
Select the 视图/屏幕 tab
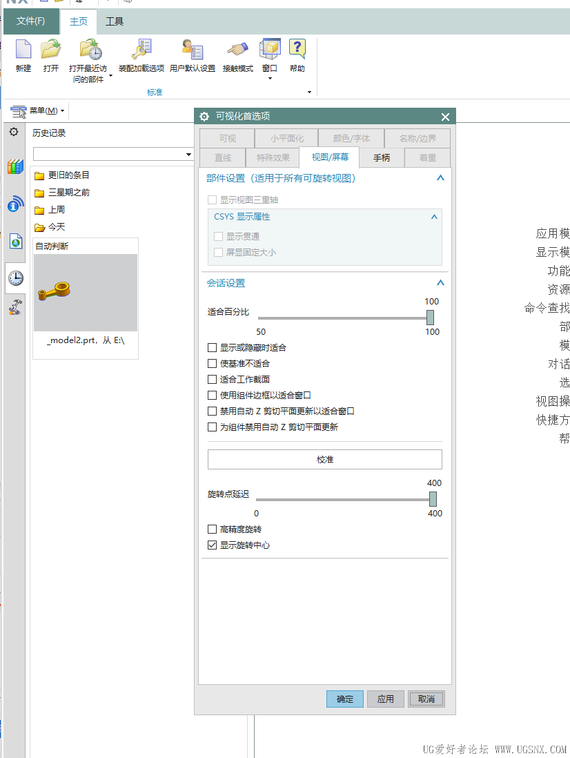(330, 157)
